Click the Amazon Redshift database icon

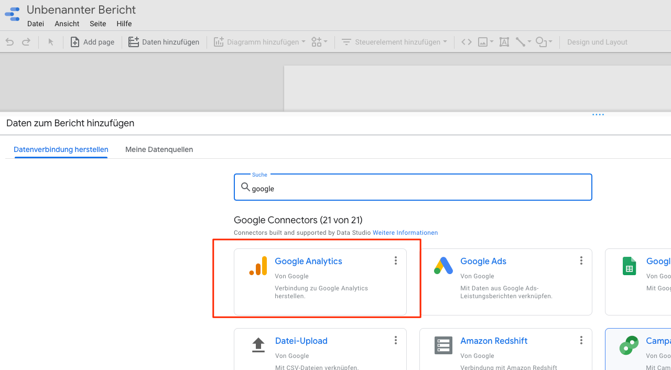pyautogui.click(x=443, y=345)
